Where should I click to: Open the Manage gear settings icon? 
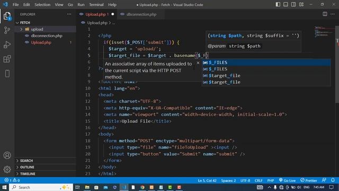pyautogui.click(x=7, y=169)
